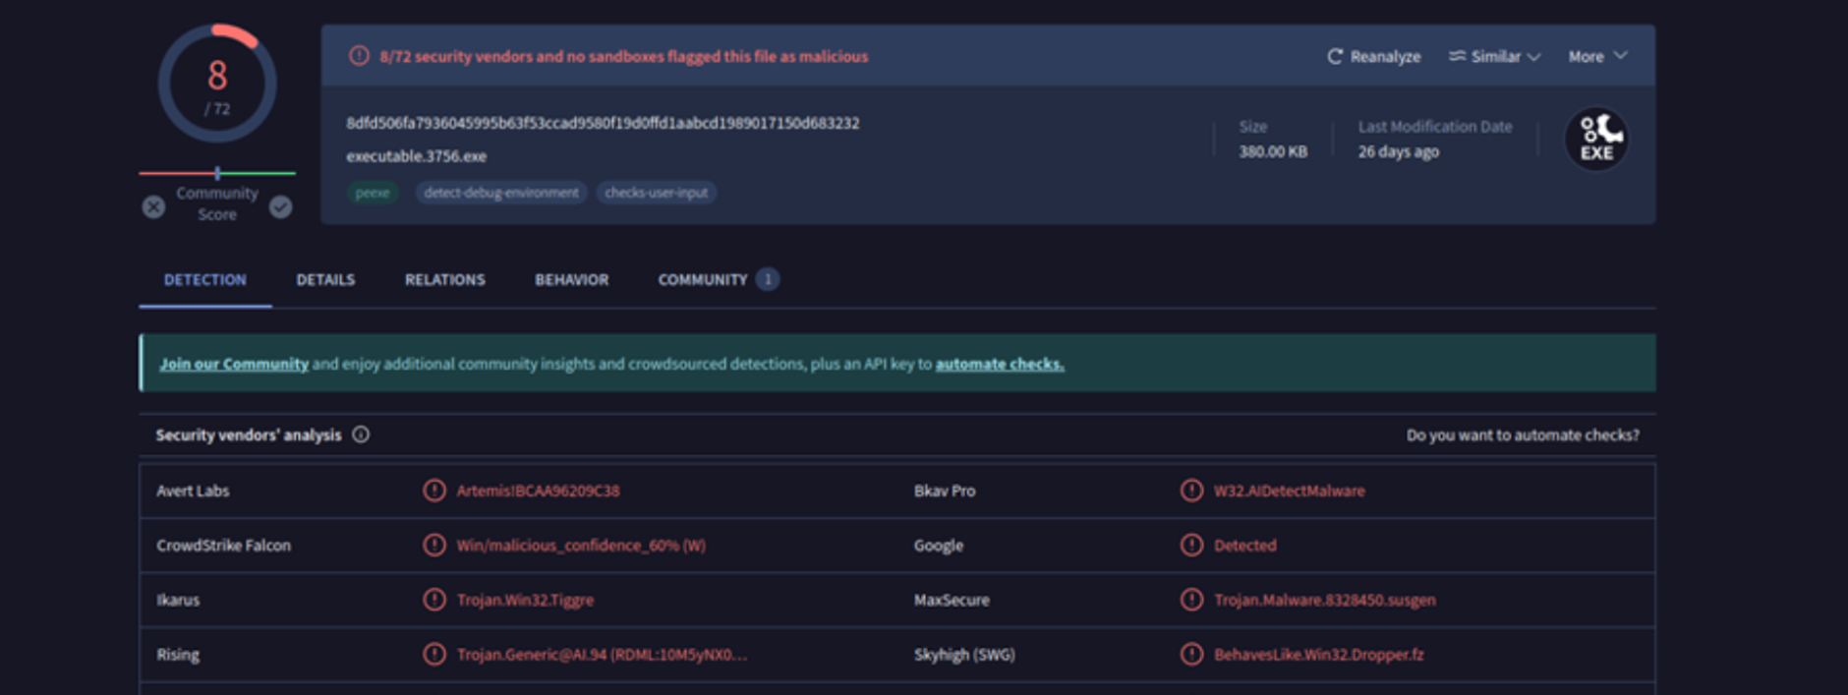Click the info icon beside Security vendors' analysis
The width and height of the screenshot is (1848, 695).
pyautogui.click(x=361, y=434)
